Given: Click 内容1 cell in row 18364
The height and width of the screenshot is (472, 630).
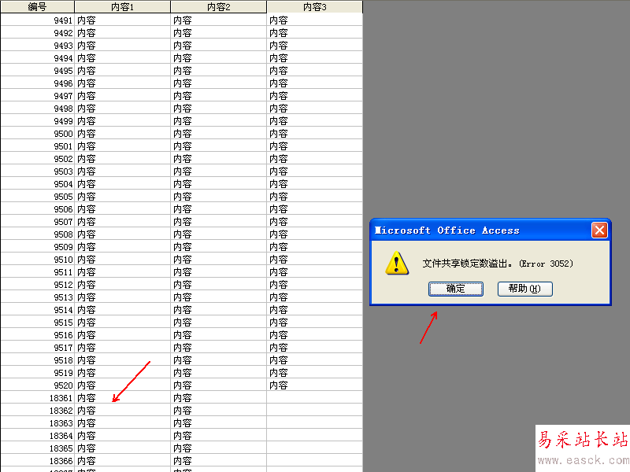Looking at the screenshot, I should click(122, 436).
